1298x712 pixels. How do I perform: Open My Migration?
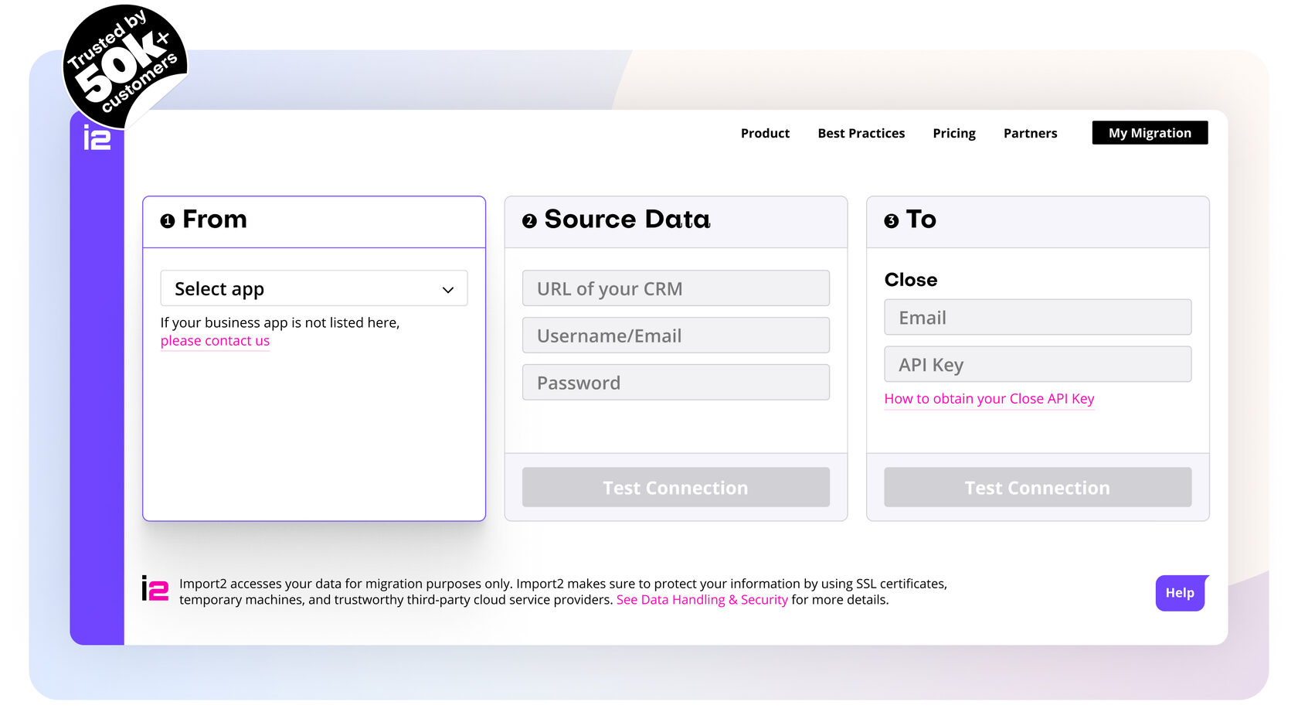tap(1149, 133)
